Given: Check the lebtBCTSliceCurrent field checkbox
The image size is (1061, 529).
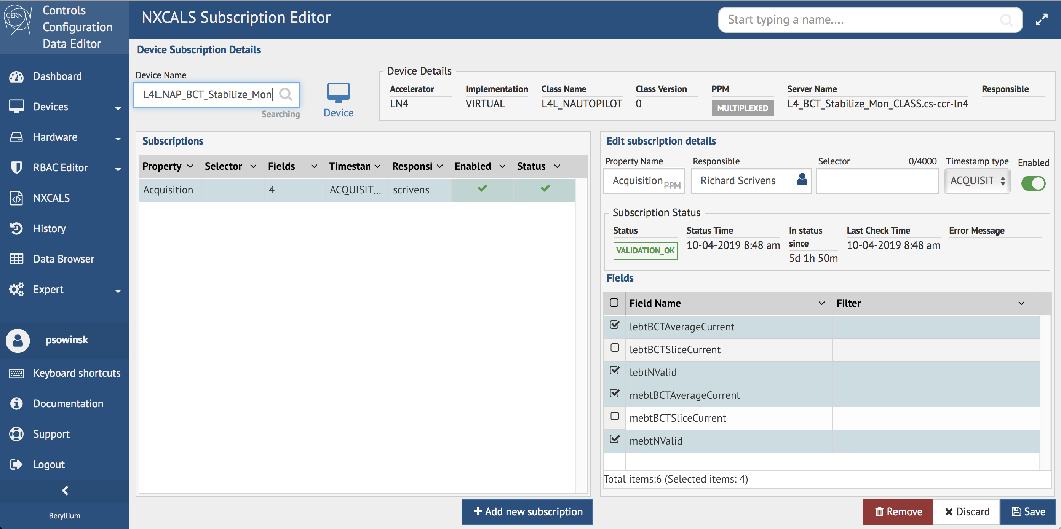Looking at the screenshot, I should click(615, 348).
